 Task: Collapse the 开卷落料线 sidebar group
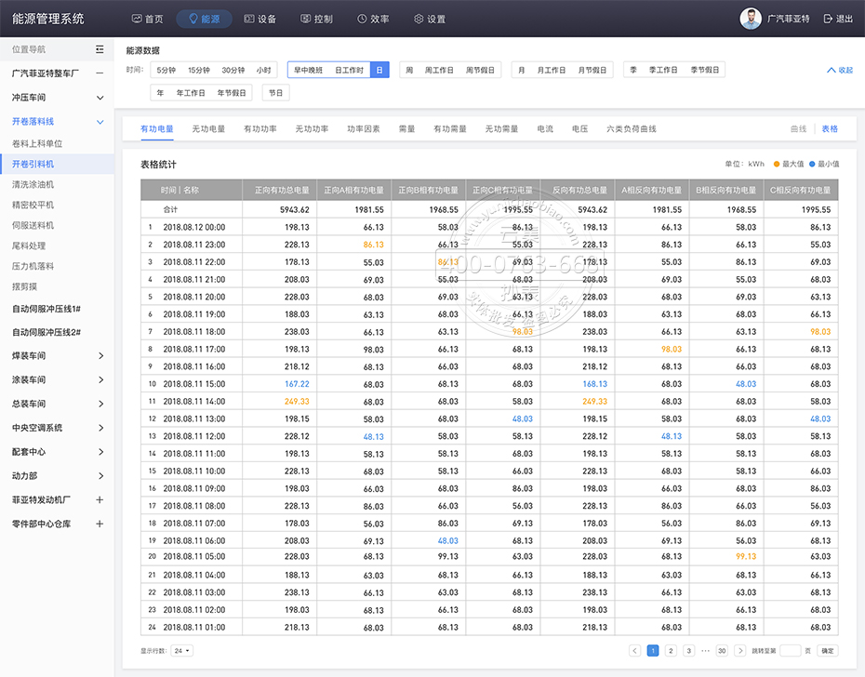[100, 122]
